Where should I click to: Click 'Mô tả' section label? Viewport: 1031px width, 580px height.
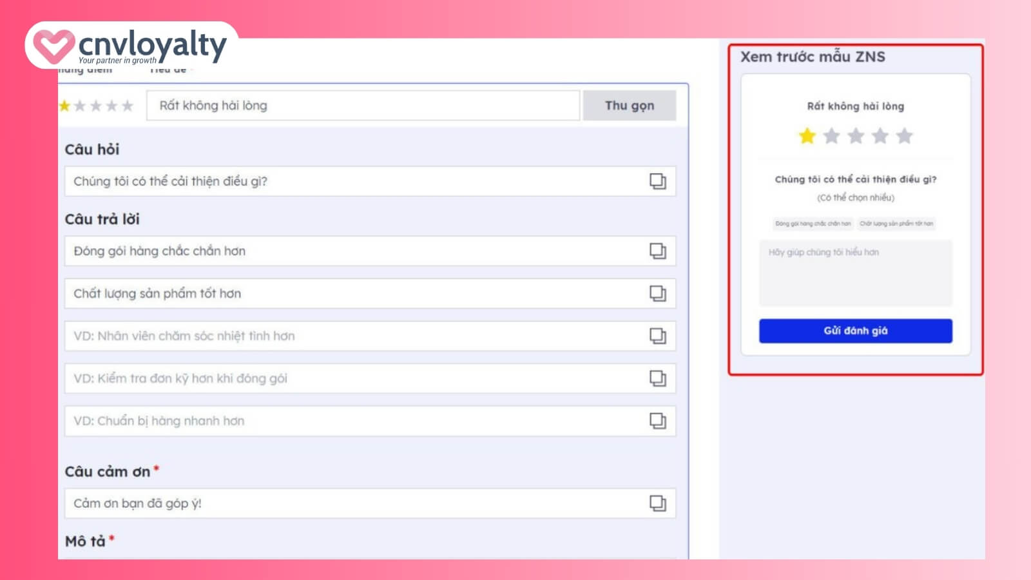point(85,541)
